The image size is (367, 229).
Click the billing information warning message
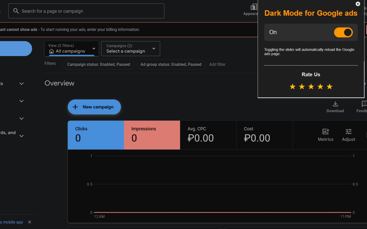70,29
